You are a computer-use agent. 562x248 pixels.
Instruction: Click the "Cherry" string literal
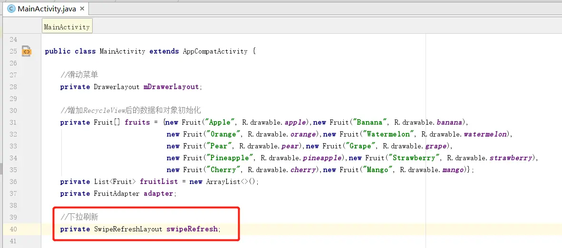(x=223, y=170)
